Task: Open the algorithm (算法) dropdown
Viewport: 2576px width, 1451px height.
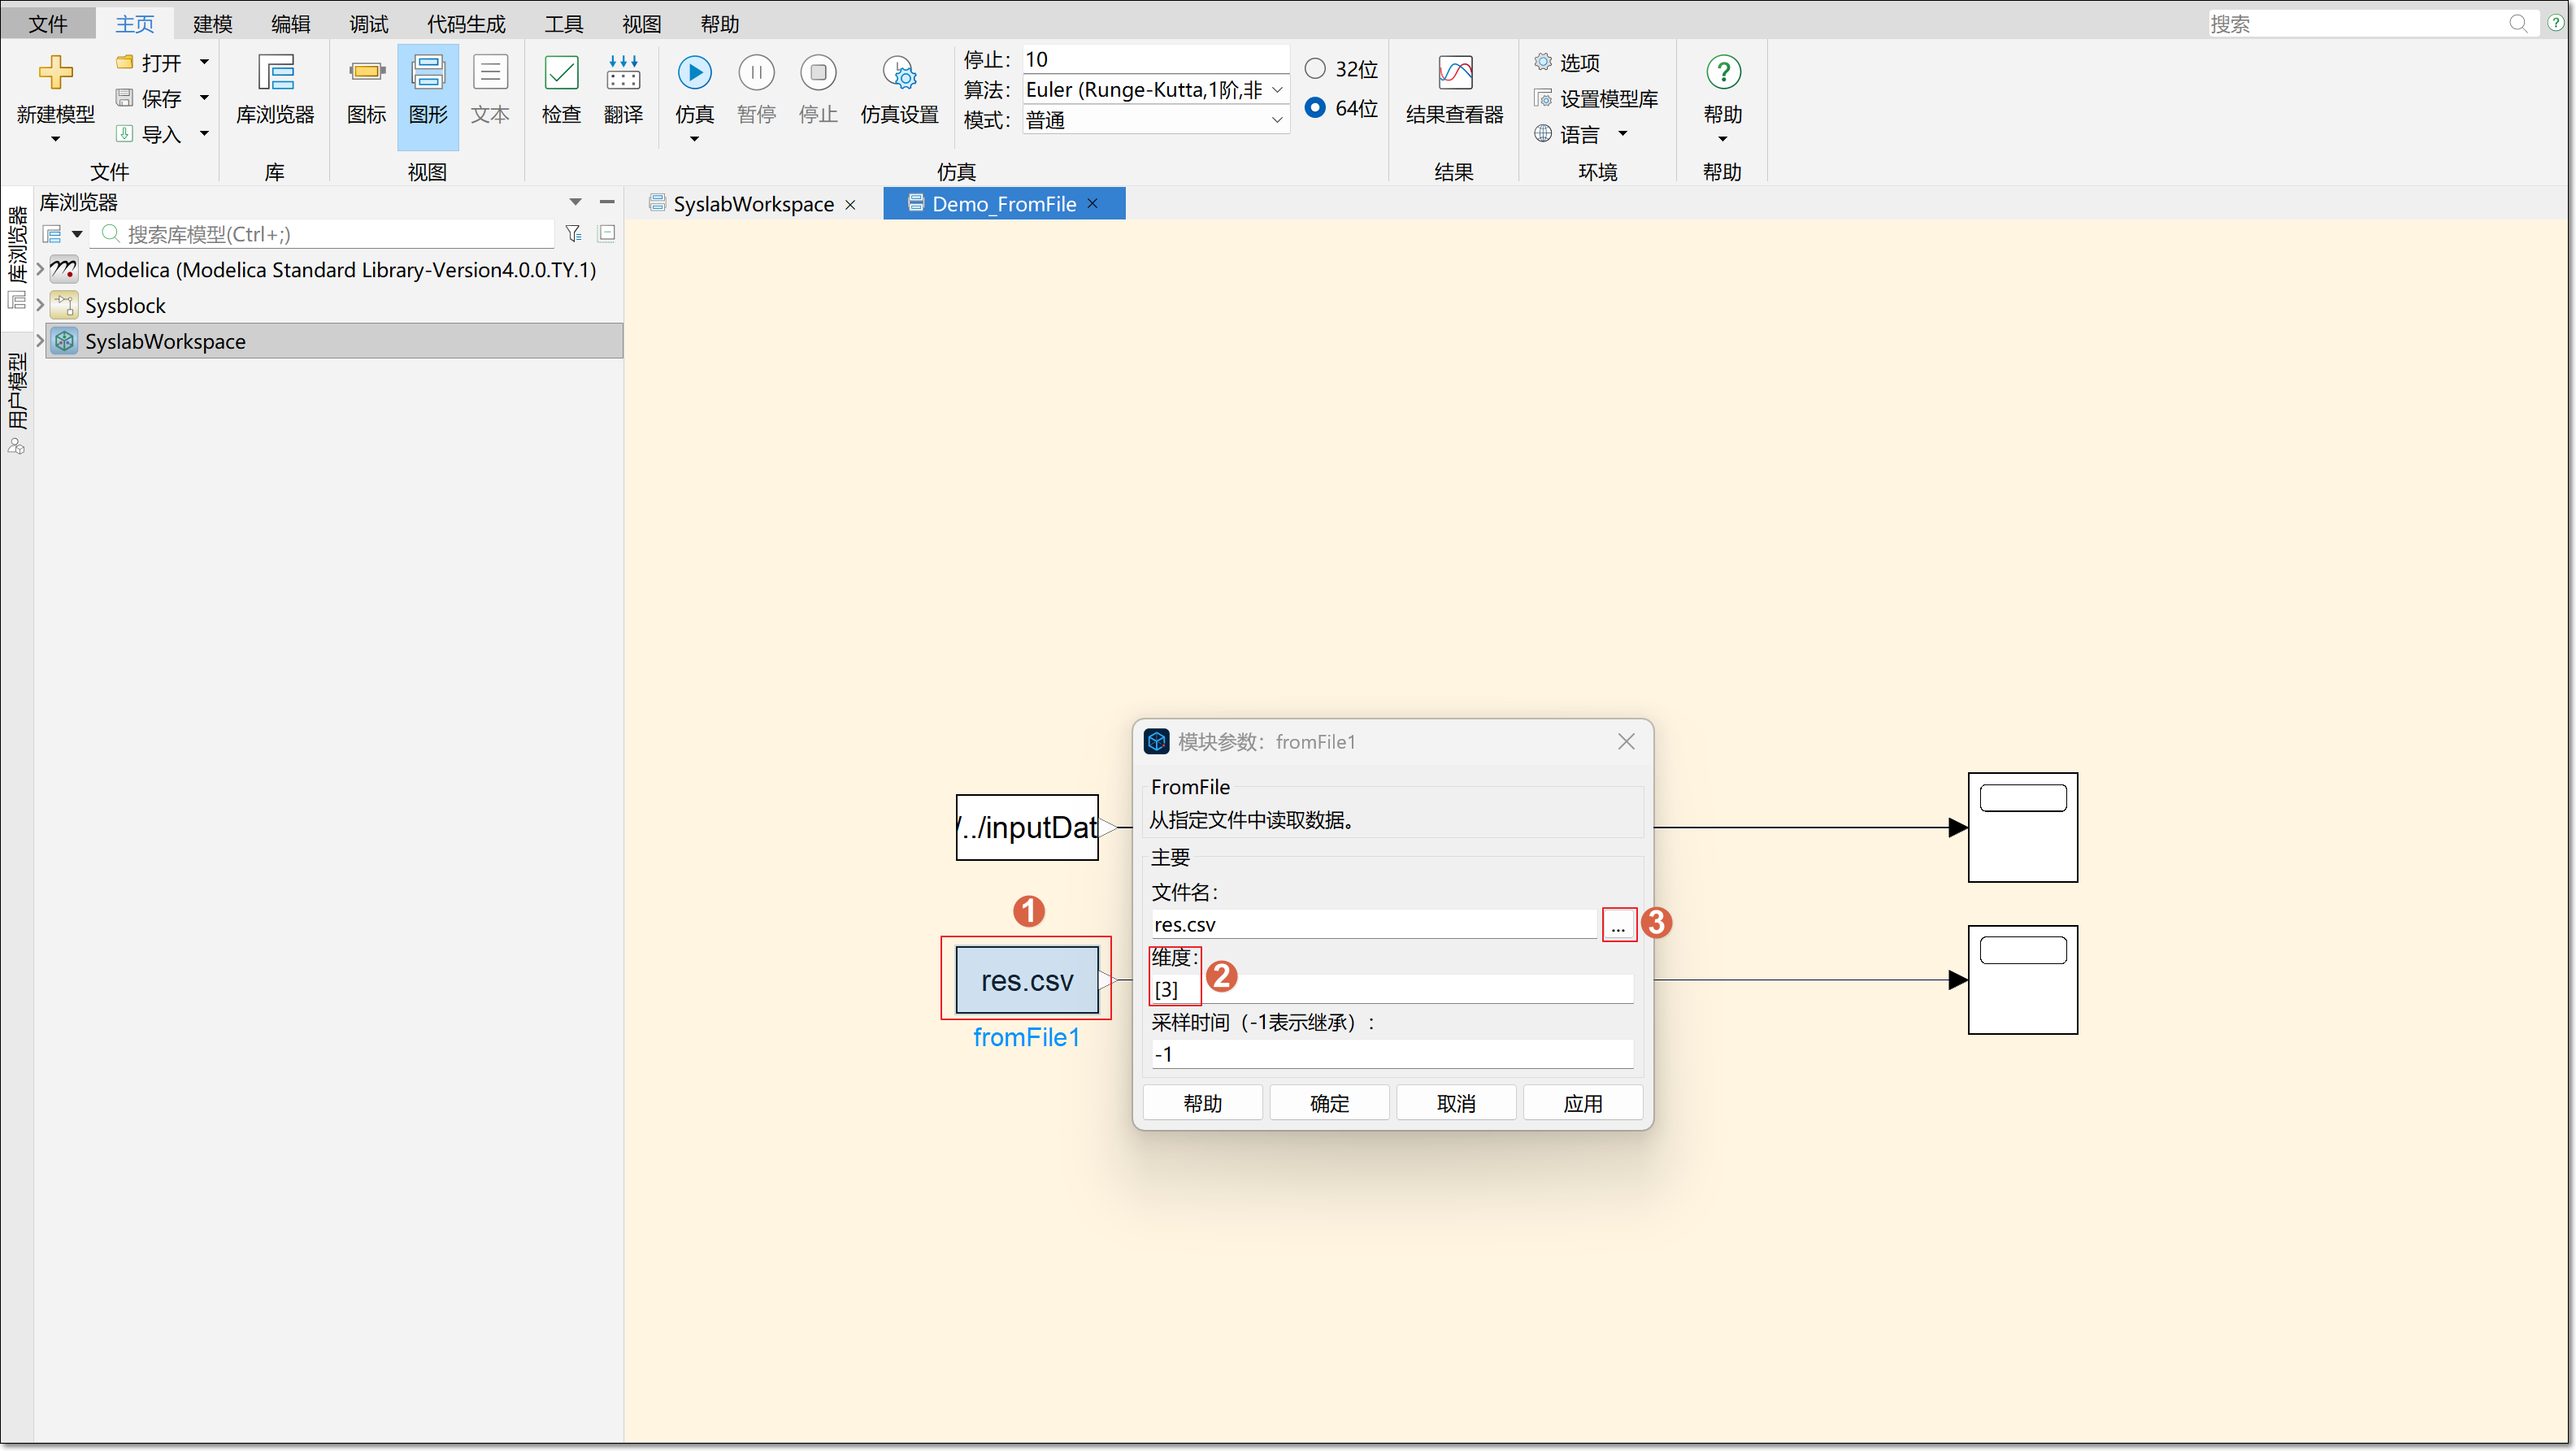Action: (1277, 91)
